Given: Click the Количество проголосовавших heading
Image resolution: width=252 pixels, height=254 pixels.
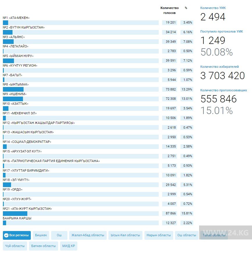Looking at the screenshot, I should (x=224, y=90).
